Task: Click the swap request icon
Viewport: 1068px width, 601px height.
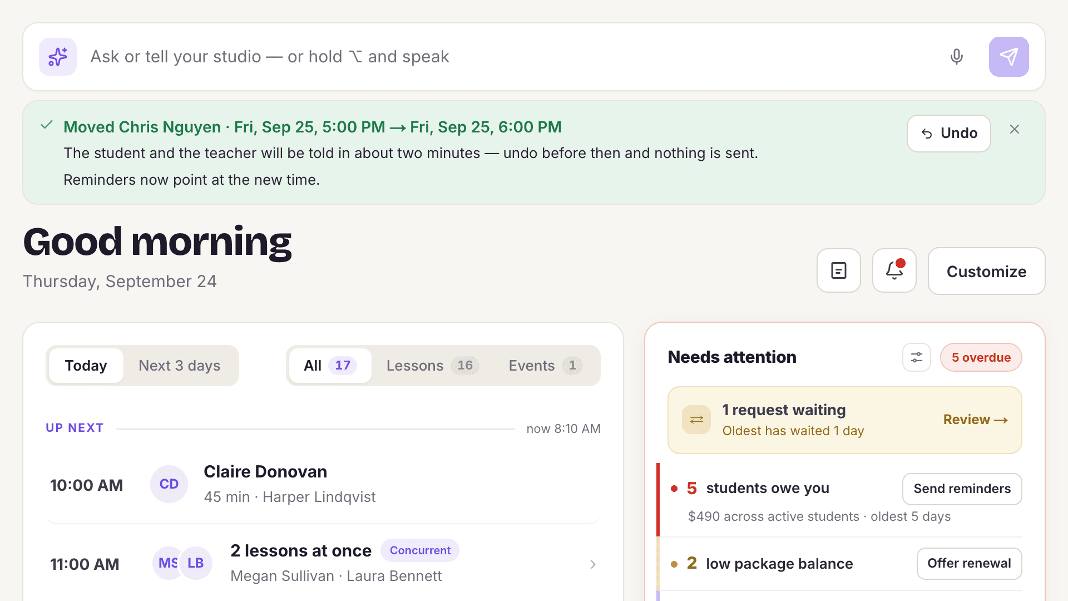Action: [696, 420]
